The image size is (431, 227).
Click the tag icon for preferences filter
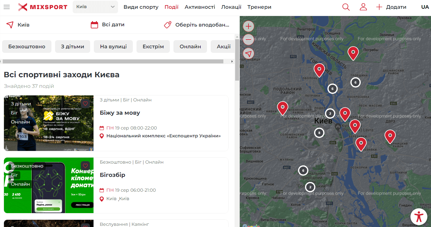168,25
